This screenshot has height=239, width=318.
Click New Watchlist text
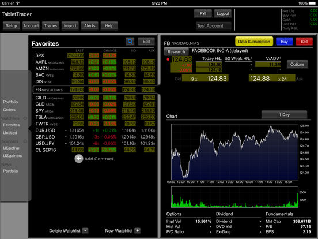tap(119, 231)
